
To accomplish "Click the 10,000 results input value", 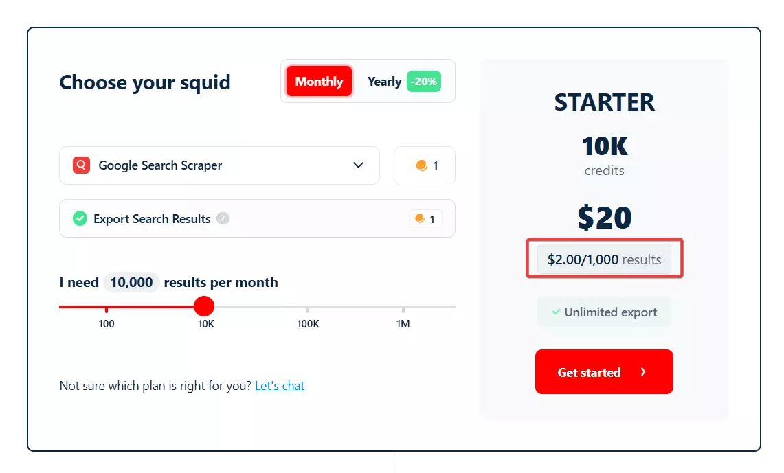I will pyautogui.click(x=131, y=282).
